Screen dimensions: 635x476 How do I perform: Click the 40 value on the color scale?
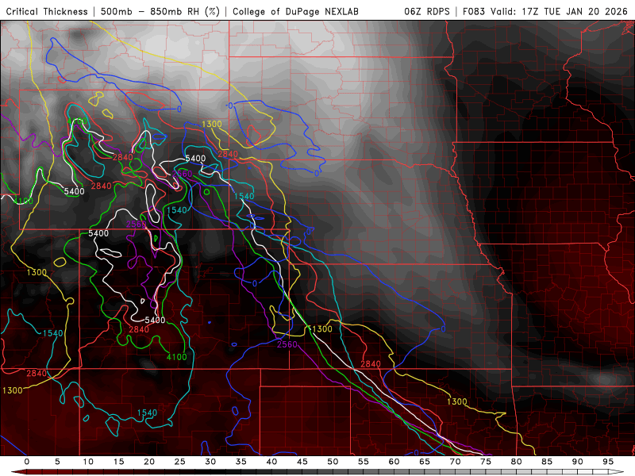pyautogui.click(x=271, y=462)
